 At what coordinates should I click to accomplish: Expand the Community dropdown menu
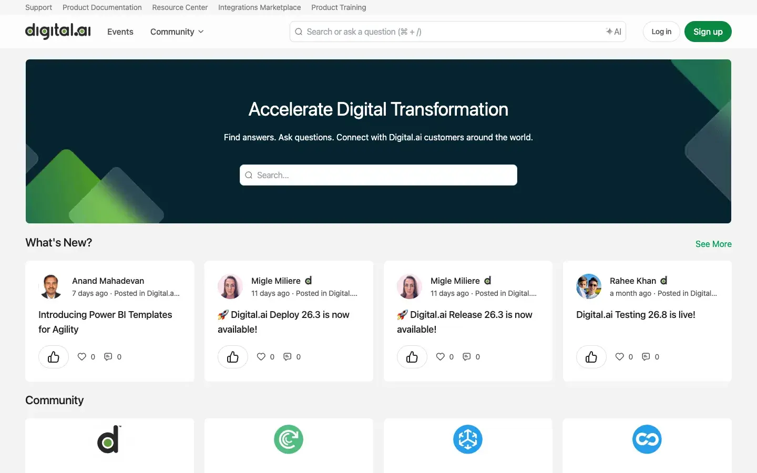pos(177,32)
